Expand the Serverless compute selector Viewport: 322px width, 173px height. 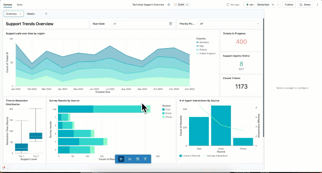point(262,5)
